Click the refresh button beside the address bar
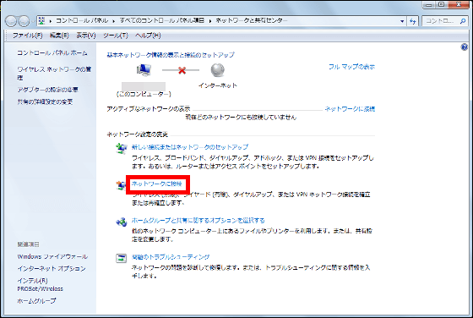473x318 pixels. click(413, 21)
